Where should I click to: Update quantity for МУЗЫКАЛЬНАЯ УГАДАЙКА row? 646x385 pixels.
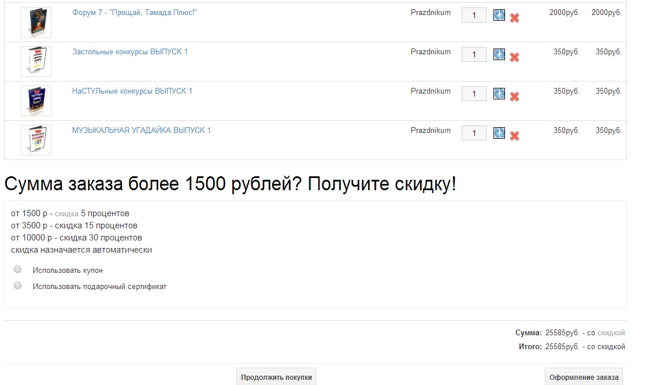499,133
